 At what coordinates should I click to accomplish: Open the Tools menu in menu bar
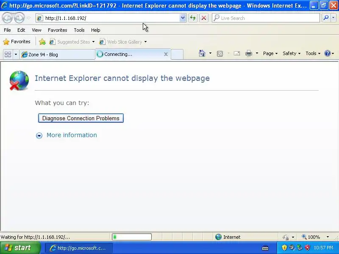79,30
